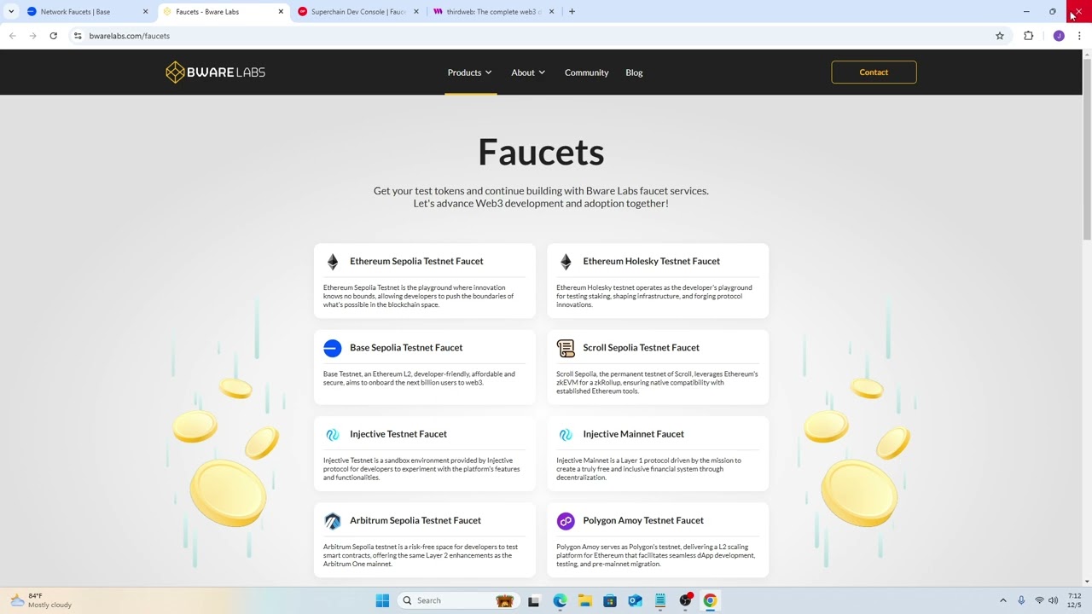Viewport: 1092px width, 614px height.
Task: Click the Injective Mainnet faucet icon
Action: tap(566, 434)
